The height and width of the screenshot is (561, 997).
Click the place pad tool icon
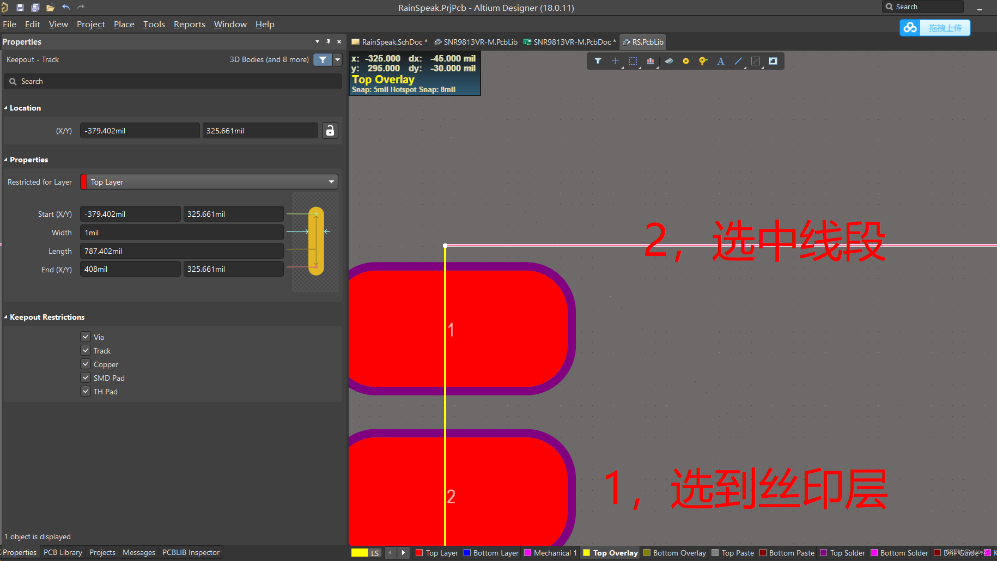(703, 61)
